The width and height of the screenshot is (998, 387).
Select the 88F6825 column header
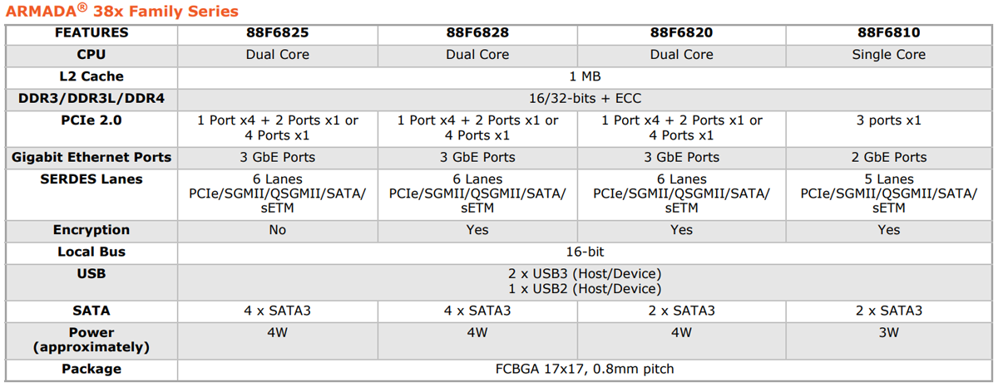pyautogui.click(x=278, y=33)
